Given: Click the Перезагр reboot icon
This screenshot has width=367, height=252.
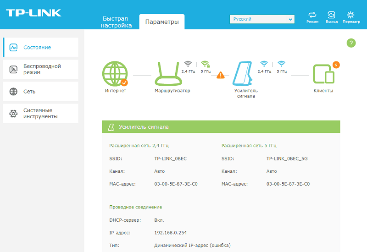Looking at the screenshot, I should [350, 15].
